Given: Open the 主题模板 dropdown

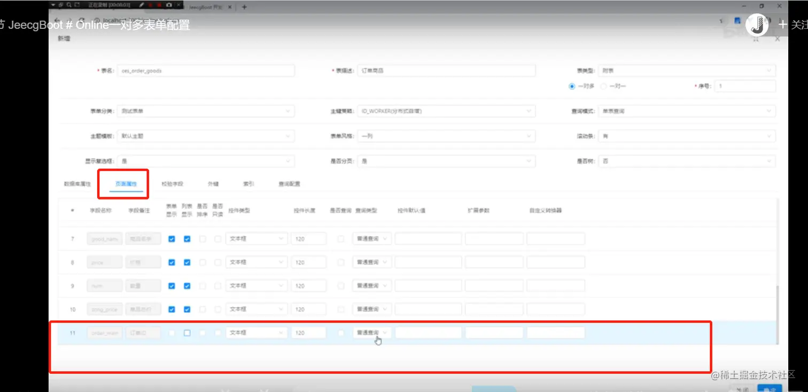Looking at the screenshot, I should [206, 136].
